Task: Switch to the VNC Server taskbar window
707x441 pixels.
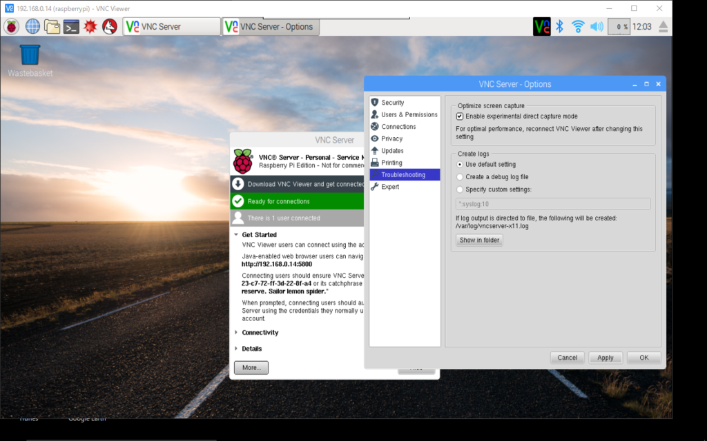Action: (171, 27)
